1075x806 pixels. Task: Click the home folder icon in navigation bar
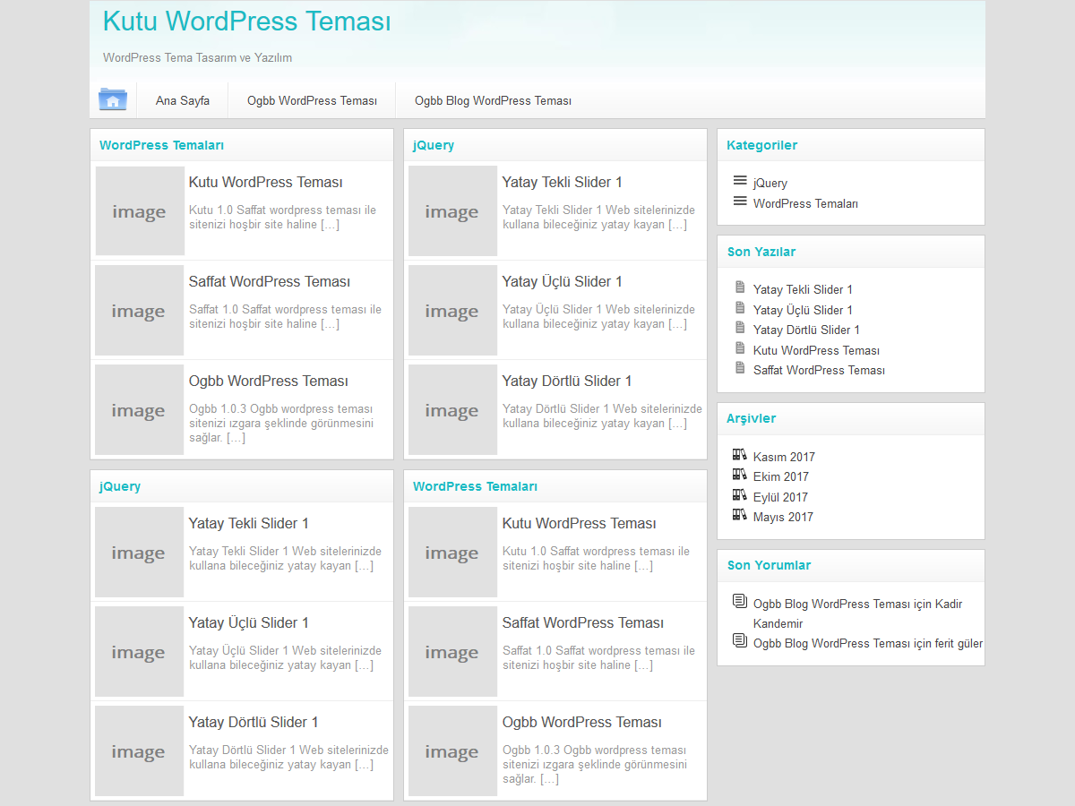[x=113, y=99]
